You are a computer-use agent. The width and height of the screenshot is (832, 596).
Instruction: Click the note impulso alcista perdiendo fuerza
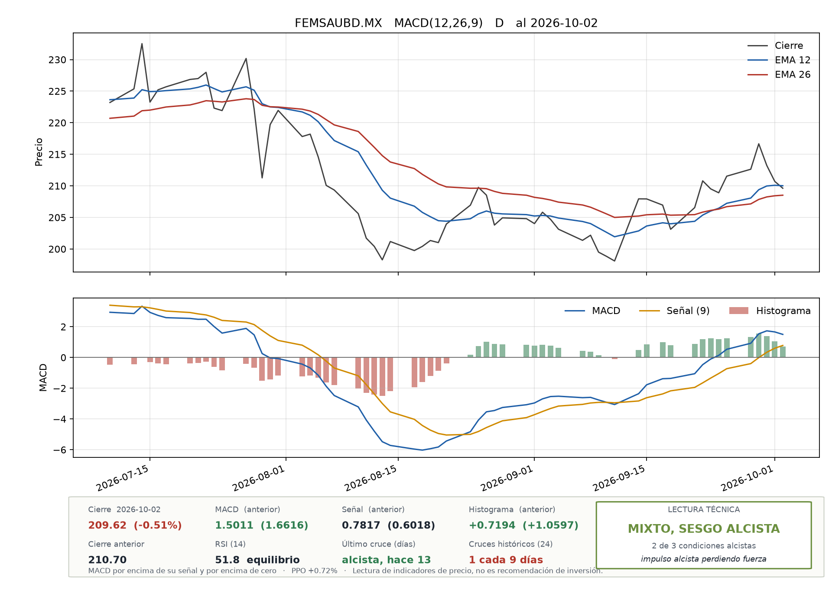[x=704, y=559]
